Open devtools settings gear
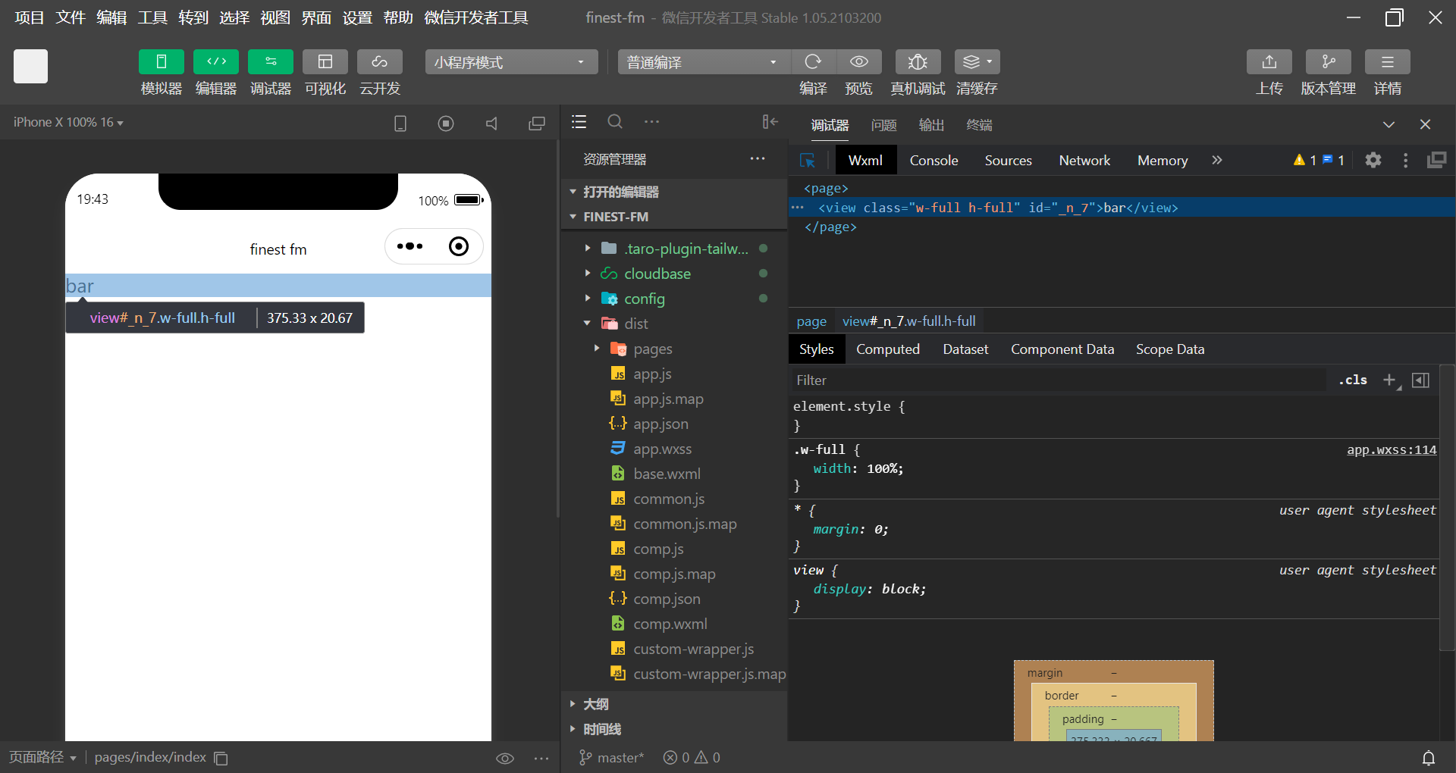This screenshot has width=1456, height=773. point(1373,160)
